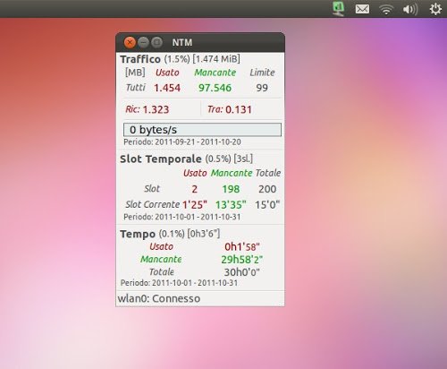Click the Tempo Mancante value 29h58'2"
Viewport: 447px width, 369px height.
click(241, 260)
